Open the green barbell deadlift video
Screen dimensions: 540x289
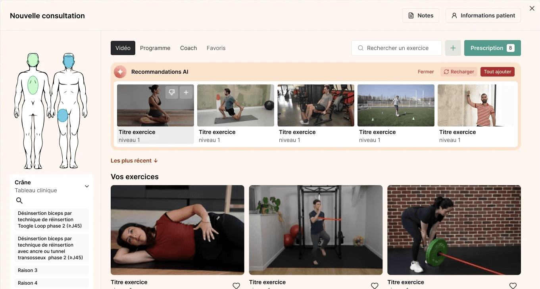(x=454, y=230)
